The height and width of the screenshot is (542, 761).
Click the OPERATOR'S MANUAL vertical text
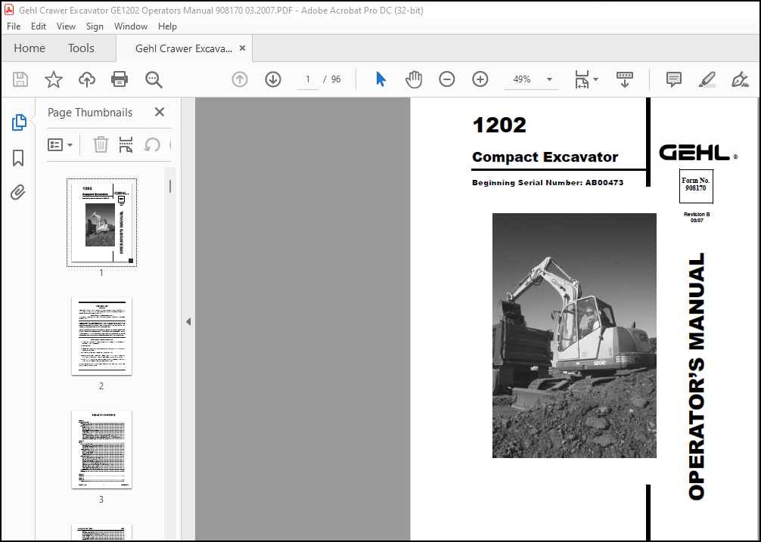(697, 376)
